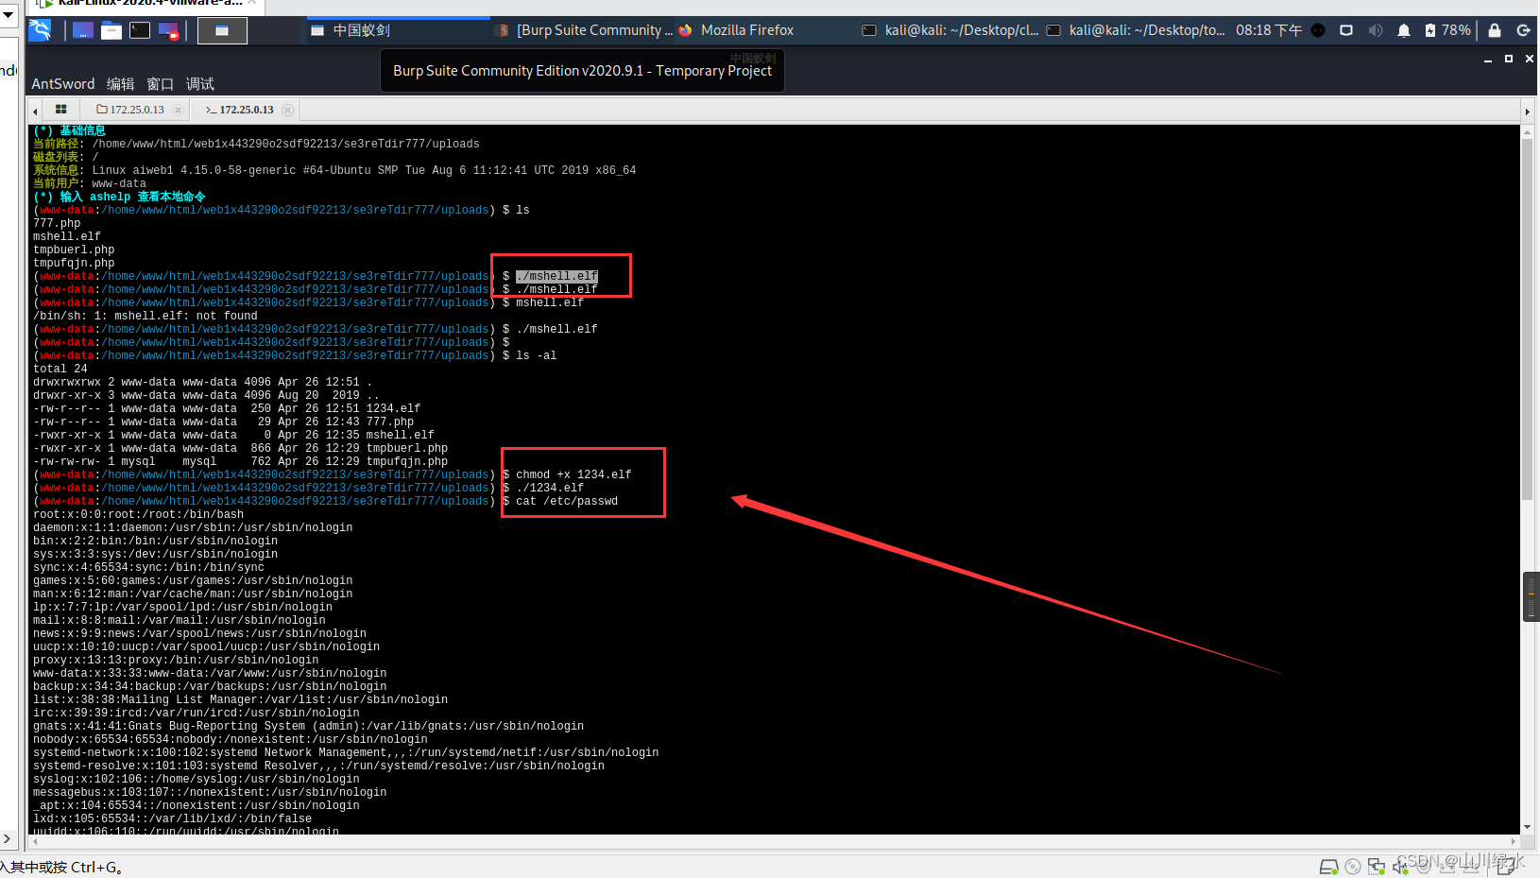Click the 'root:x:0:0:root:/root:/bin/bash' line
The width and height of the screenshot is (1540, 878).
coord(139,514)
